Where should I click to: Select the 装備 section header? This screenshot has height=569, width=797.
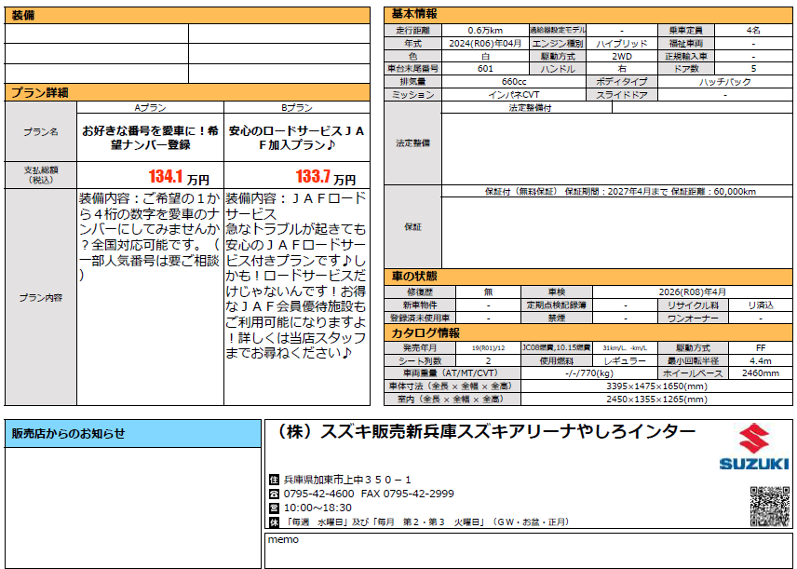[26, 16]
